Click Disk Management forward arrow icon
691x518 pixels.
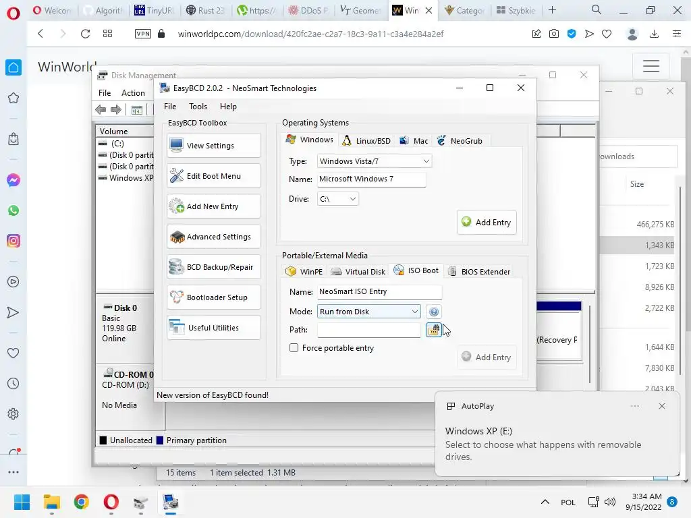116,110
